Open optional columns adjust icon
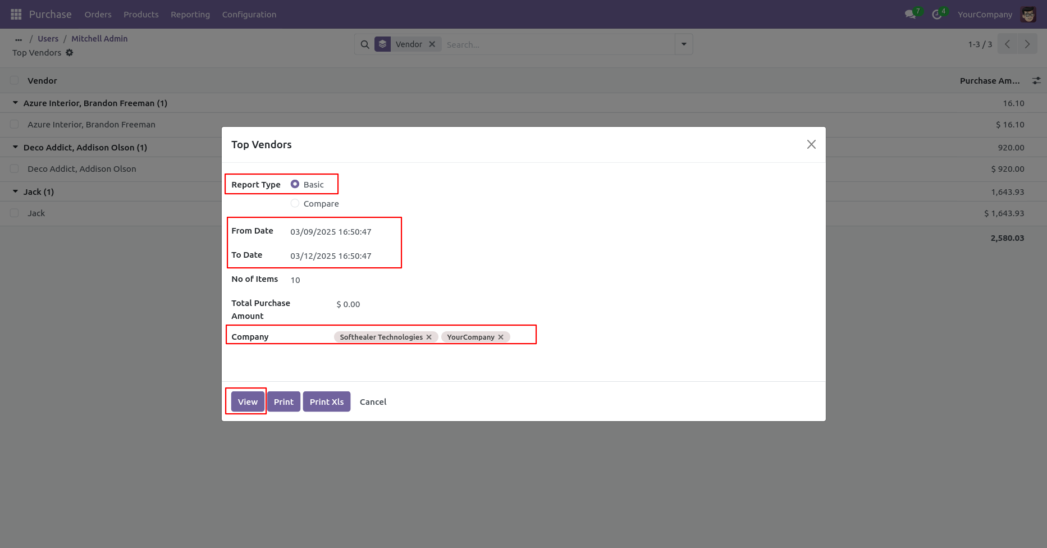Image resolution: width=1047 pixels, height=548 pixels. [x=1036, y=81]
